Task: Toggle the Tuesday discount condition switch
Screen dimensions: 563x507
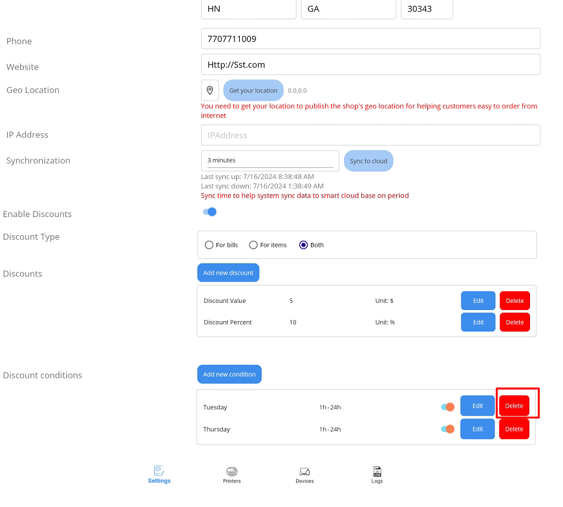Action: pyautogui.click(x=447, y=407)
